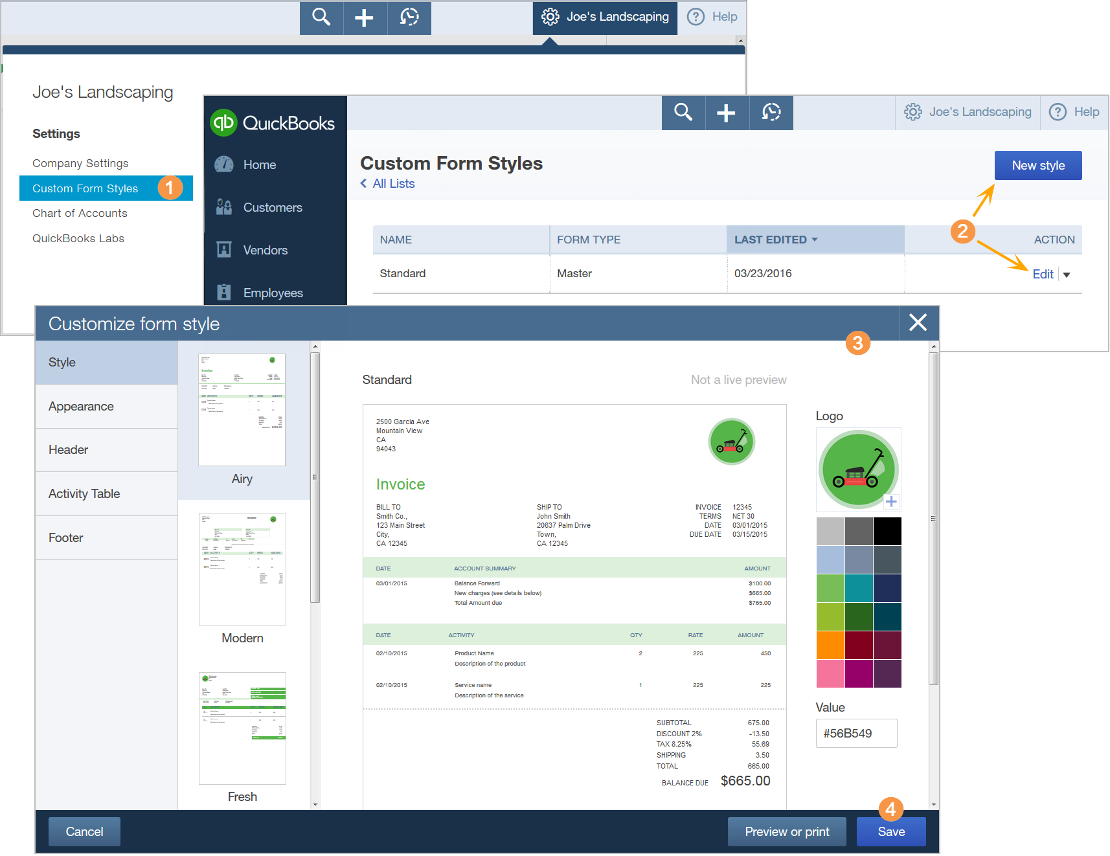Open recent transactions clock icon in the back window
Viewport: 1110px width, 856px height.
[x=409, y=17]
